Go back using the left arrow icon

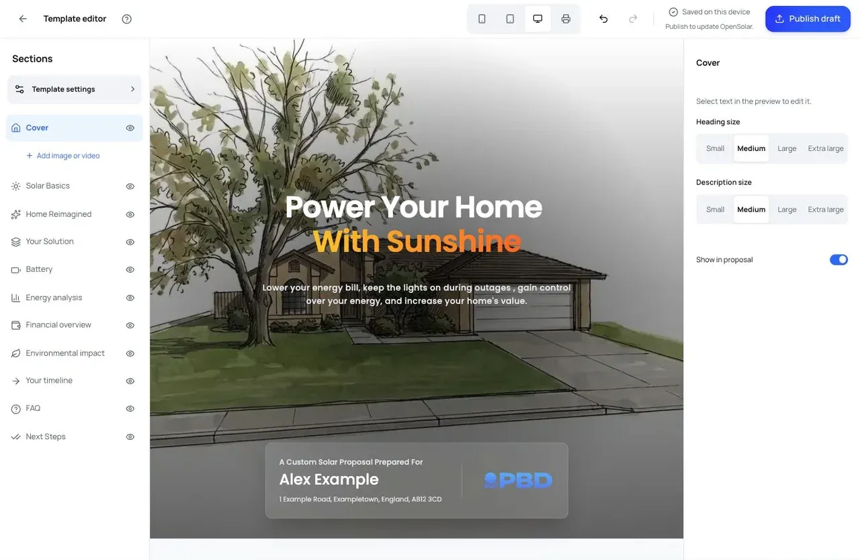(23, 19)
